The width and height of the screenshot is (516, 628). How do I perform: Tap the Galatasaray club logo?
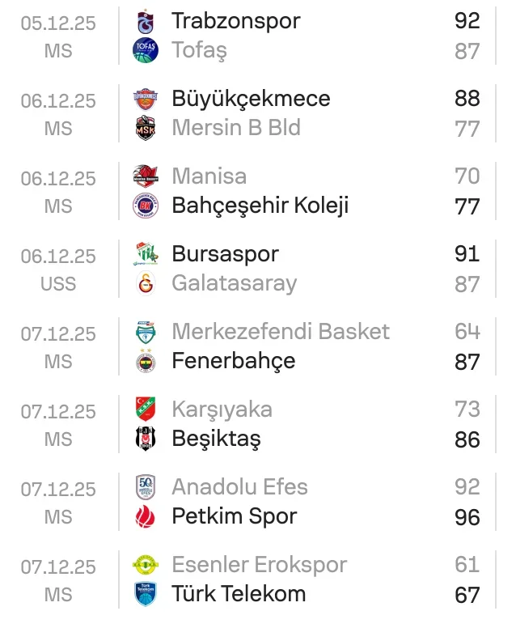tap(146, 284)
